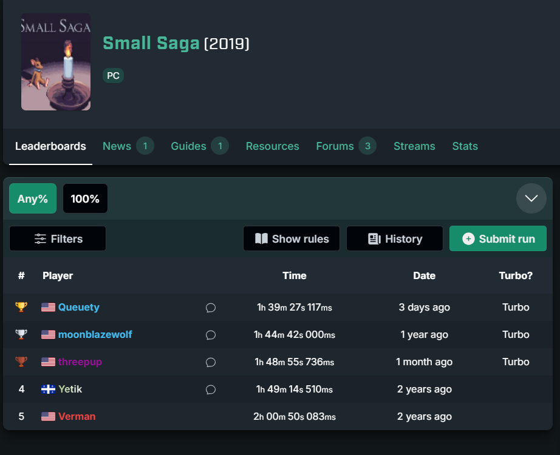560x455 pixels.
Task: Open the Guides tab
Action: 200,146
